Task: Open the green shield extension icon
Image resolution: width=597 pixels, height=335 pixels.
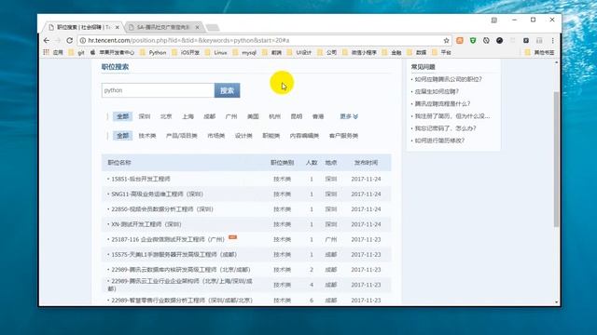Action: pos(473,40)
